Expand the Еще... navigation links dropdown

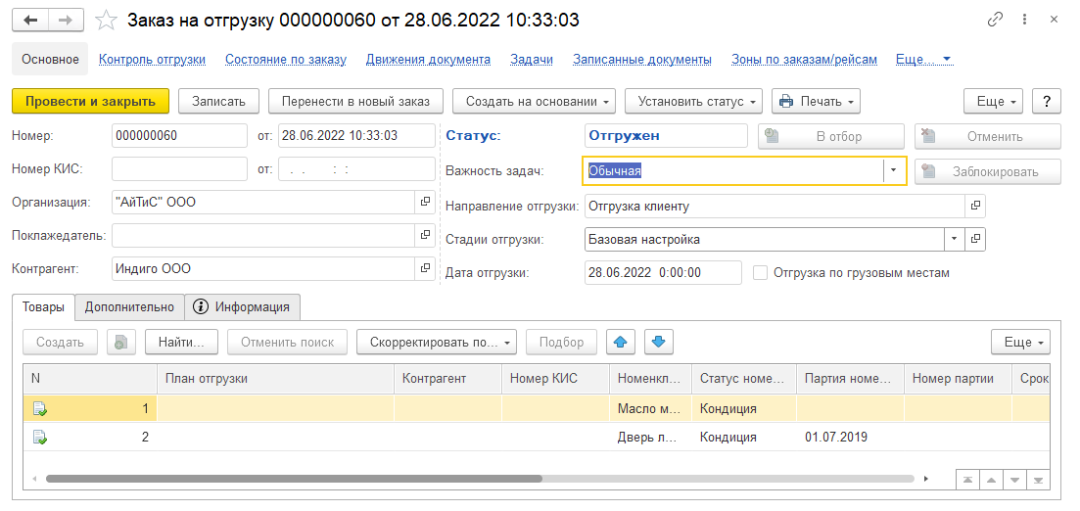[923, 60]
